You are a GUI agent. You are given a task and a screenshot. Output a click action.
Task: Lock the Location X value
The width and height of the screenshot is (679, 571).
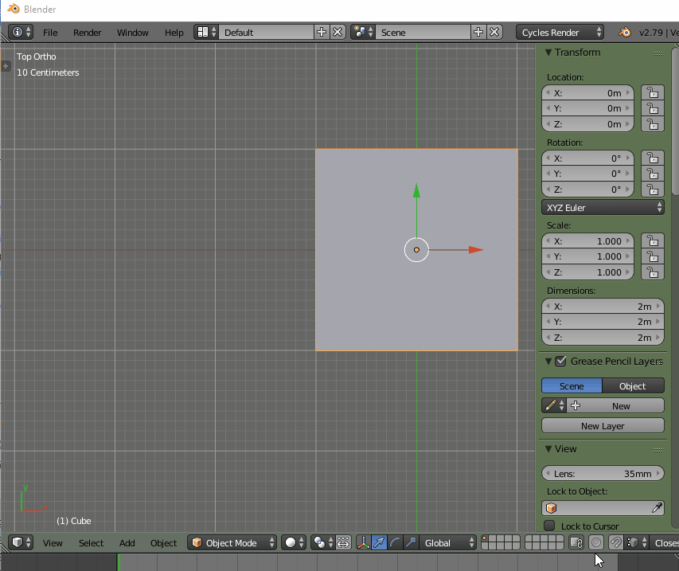click(x=653, y=93)
